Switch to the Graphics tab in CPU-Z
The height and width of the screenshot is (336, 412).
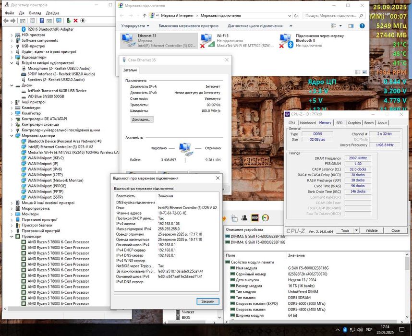[354, 123]
